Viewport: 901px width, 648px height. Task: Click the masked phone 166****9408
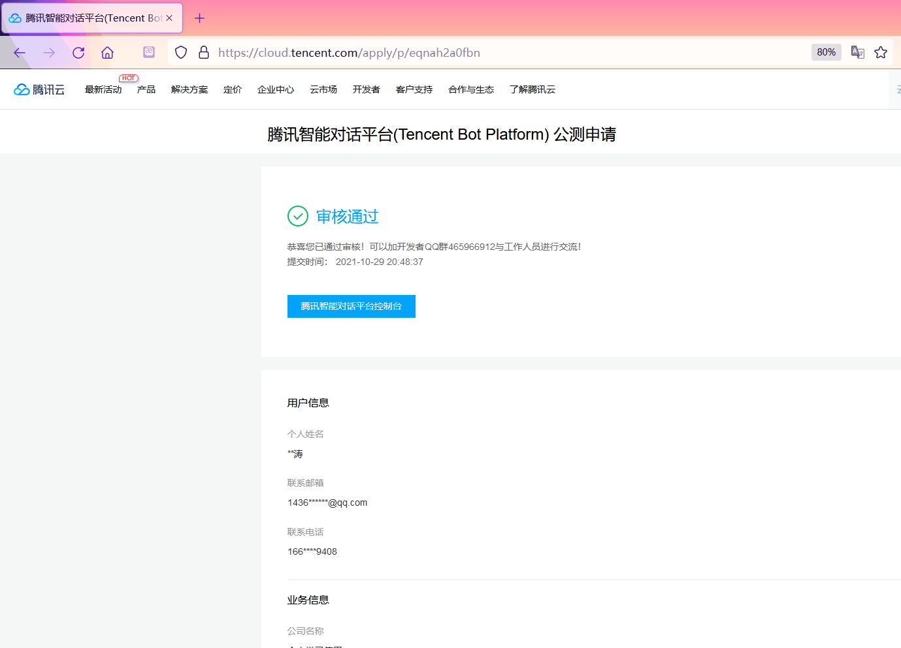[312, 551]
